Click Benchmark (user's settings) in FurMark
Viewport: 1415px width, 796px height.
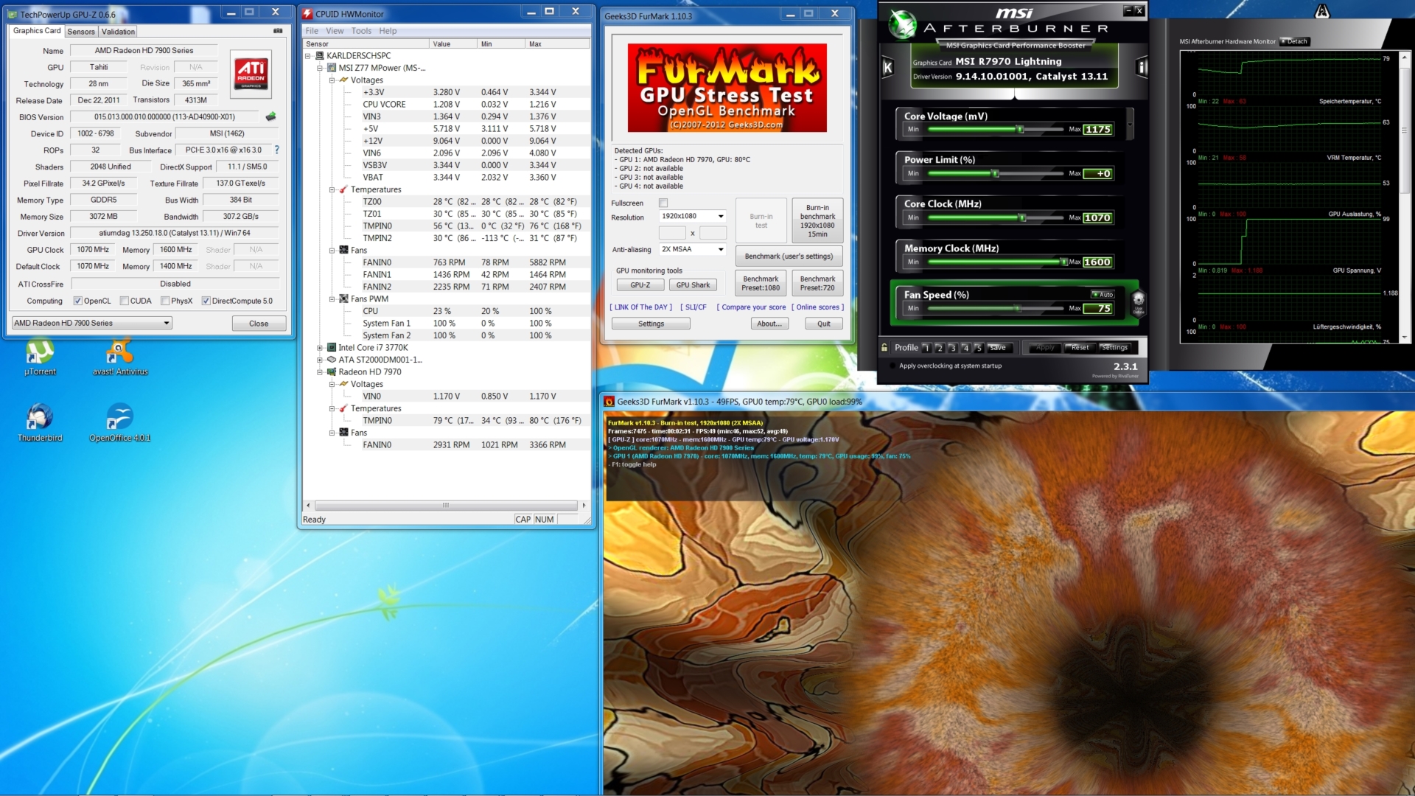(x=789, y=256)
